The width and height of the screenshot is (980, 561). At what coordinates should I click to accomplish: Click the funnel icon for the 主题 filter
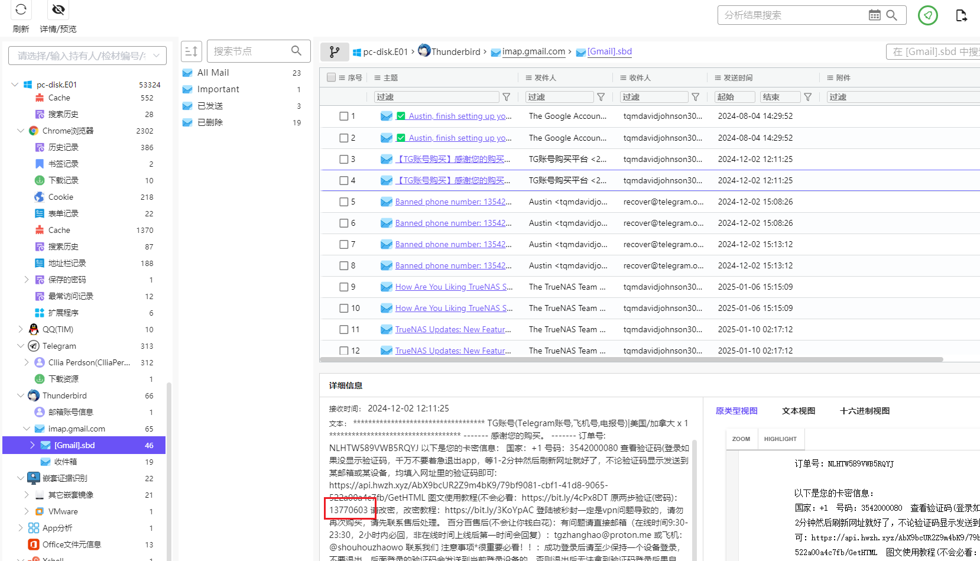coord(507,97)
